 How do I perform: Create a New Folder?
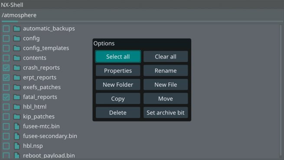[x=118, y=85]
